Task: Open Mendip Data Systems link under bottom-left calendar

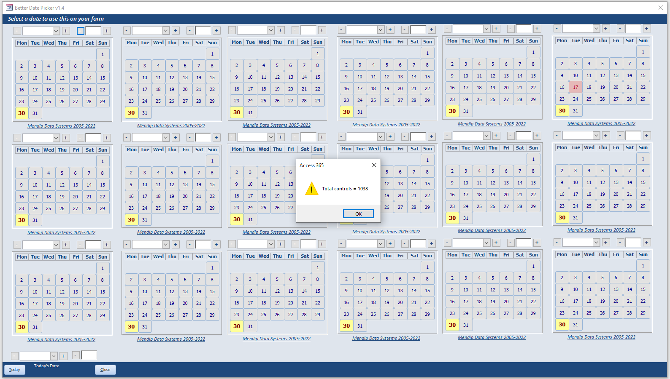Action: tap(62, 339)
